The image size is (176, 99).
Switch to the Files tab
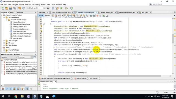pos(12,13)
